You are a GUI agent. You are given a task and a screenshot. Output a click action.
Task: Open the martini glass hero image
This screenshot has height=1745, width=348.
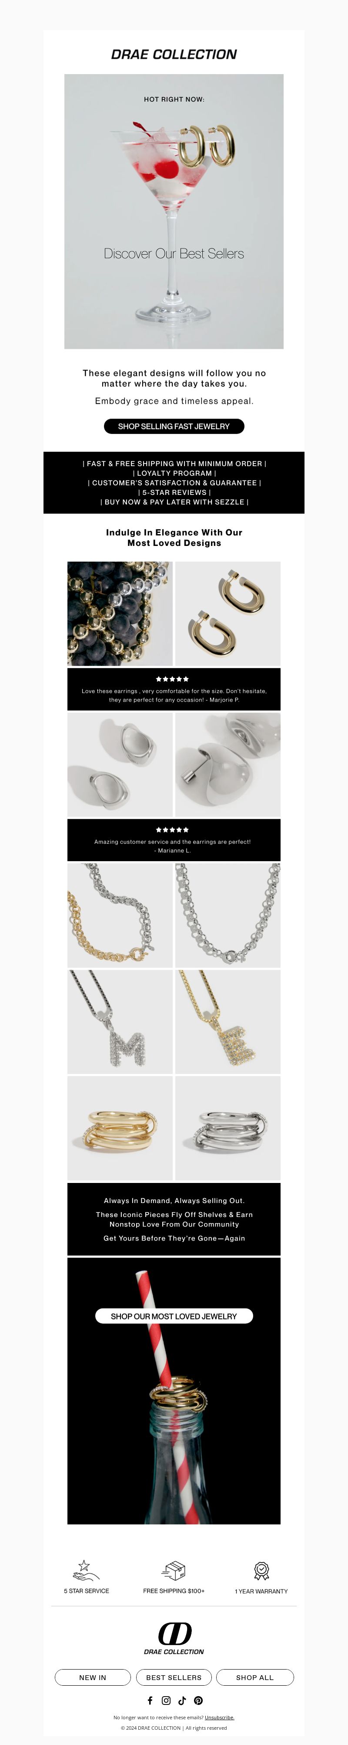174,211
